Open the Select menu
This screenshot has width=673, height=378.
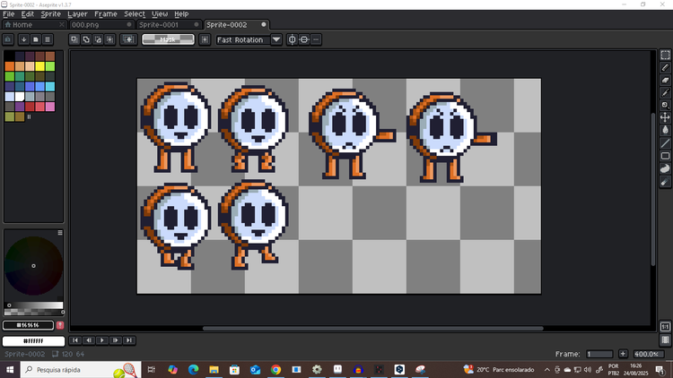135,13
